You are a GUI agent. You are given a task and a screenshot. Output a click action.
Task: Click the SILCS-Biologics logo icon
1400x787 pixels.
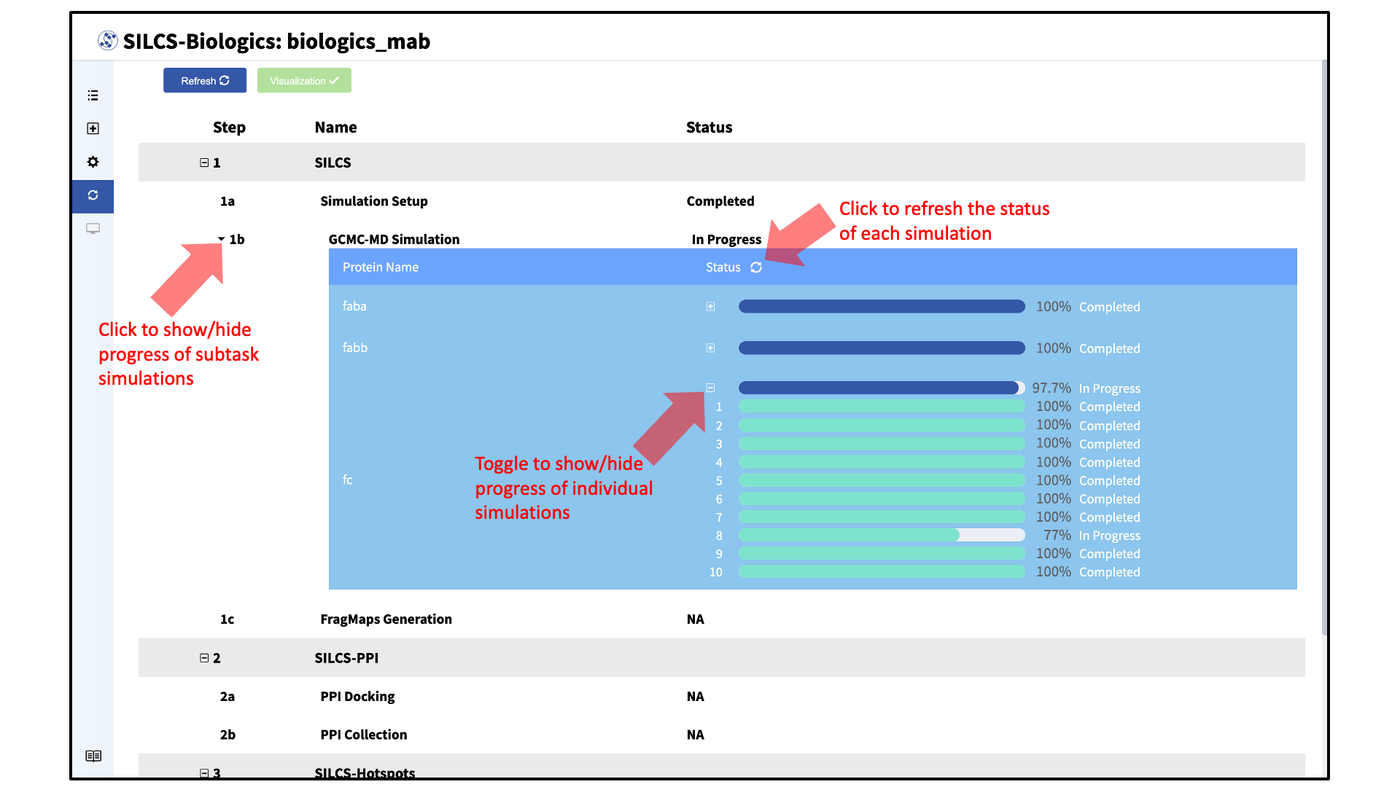click(x=108, y=41)
